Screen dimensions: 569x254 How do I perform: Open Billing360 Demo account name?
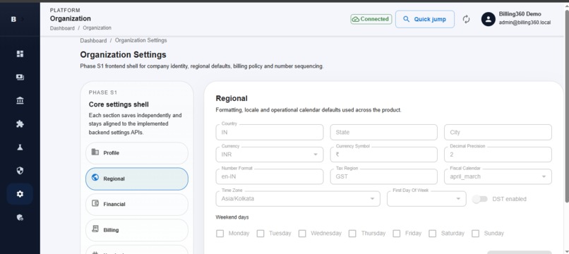520,14
